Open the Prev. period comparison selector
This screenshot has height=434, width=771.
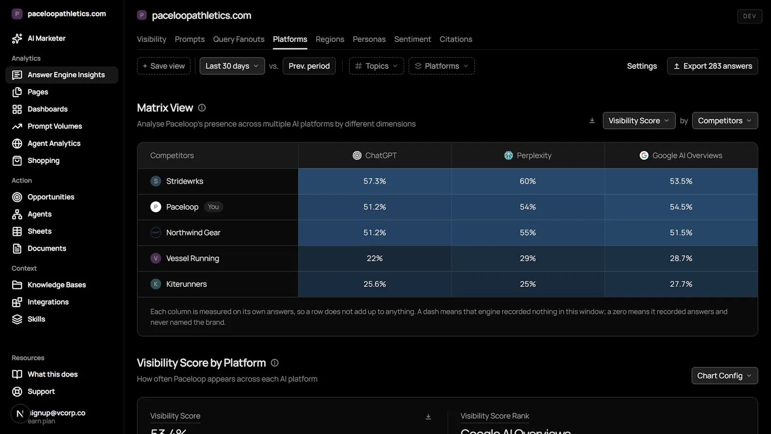pos(309,66)
